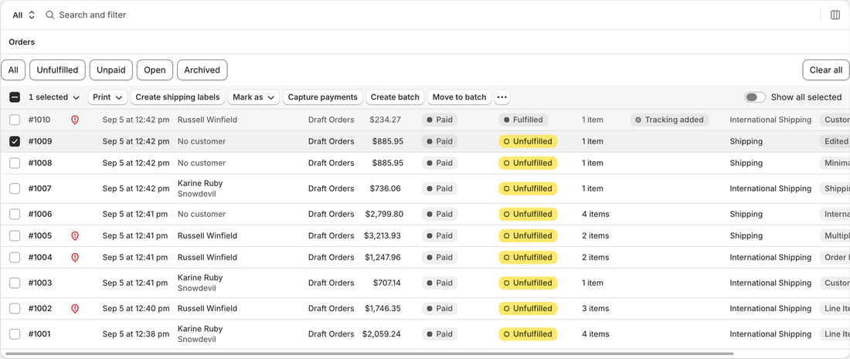Open the more actions ellipsis button
This screenshot has height=359, width=850.
pos(502,97)
